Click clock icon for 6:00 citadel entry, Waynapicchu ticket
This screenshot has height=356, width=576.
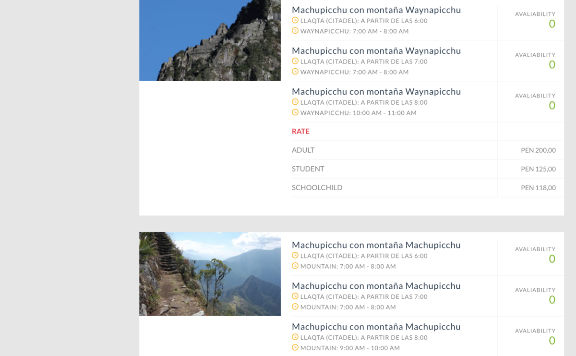[x=295, y=20]
